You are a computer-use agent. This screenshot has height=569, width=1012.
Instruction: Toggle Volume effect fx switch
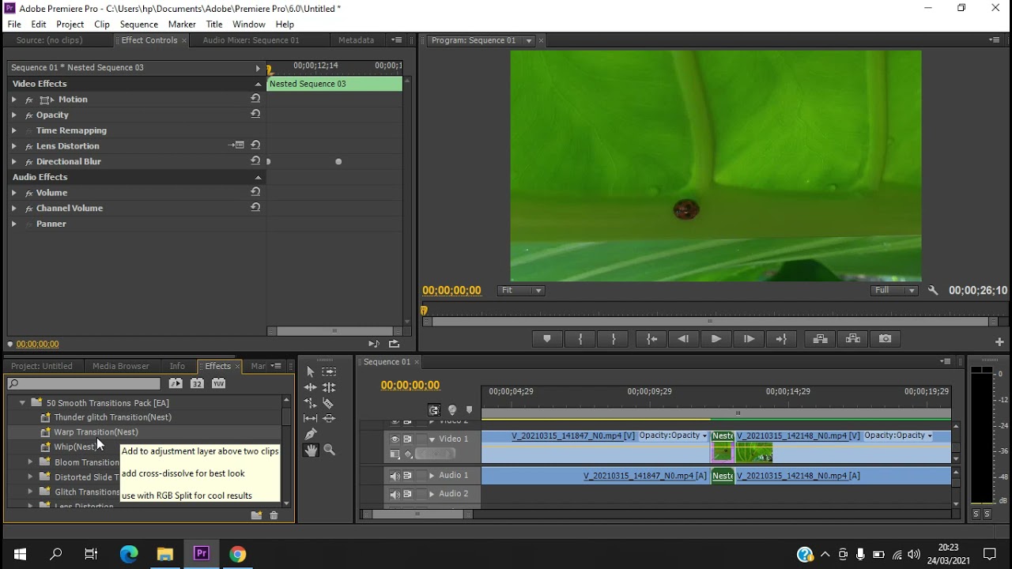[x=29, y=194]
